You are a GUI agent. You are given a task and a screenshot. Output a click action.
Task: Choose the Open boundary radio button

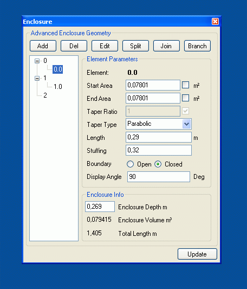click(x=130, y=164)
